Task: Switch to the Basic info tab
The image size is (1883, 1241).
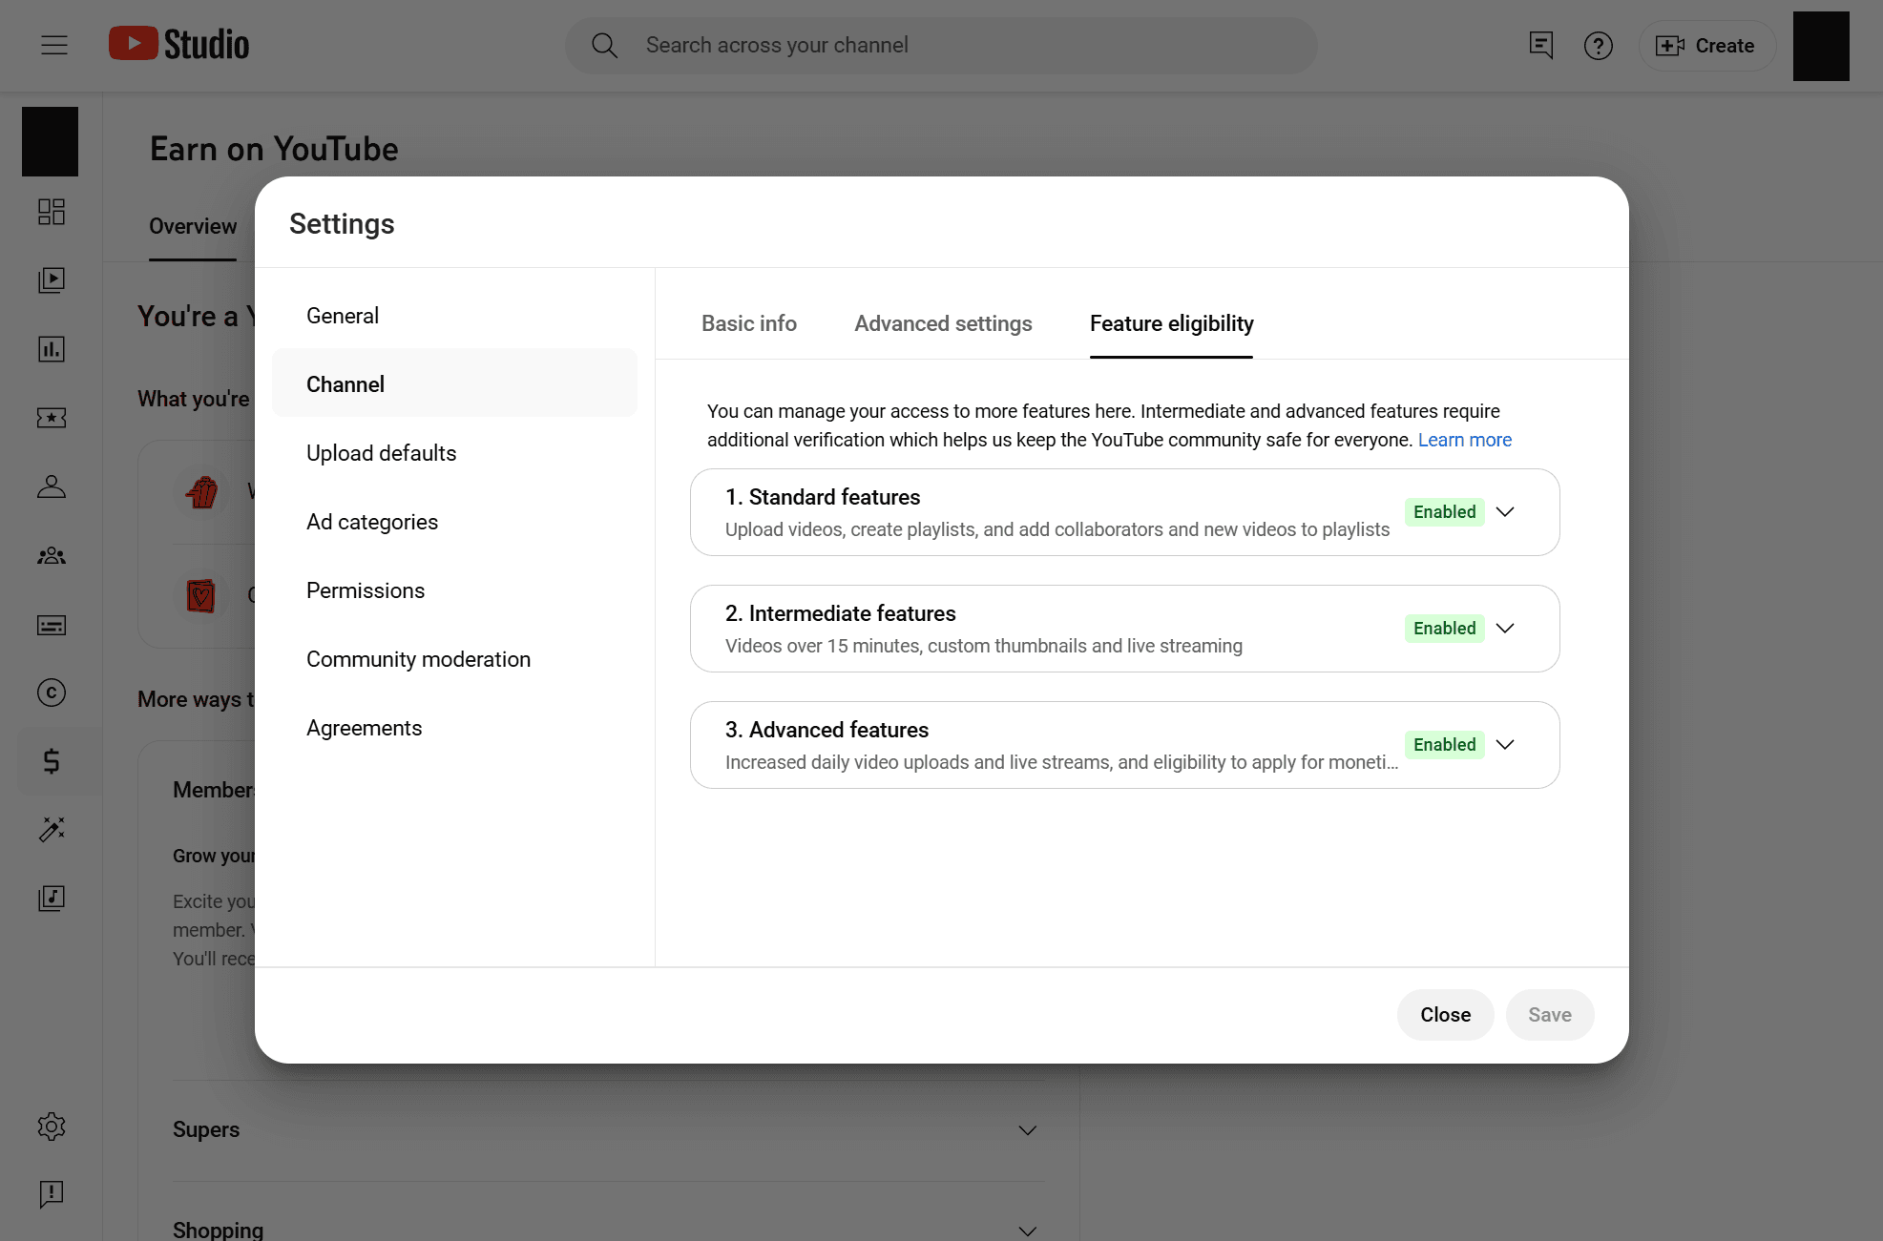Action: point(748,323)
